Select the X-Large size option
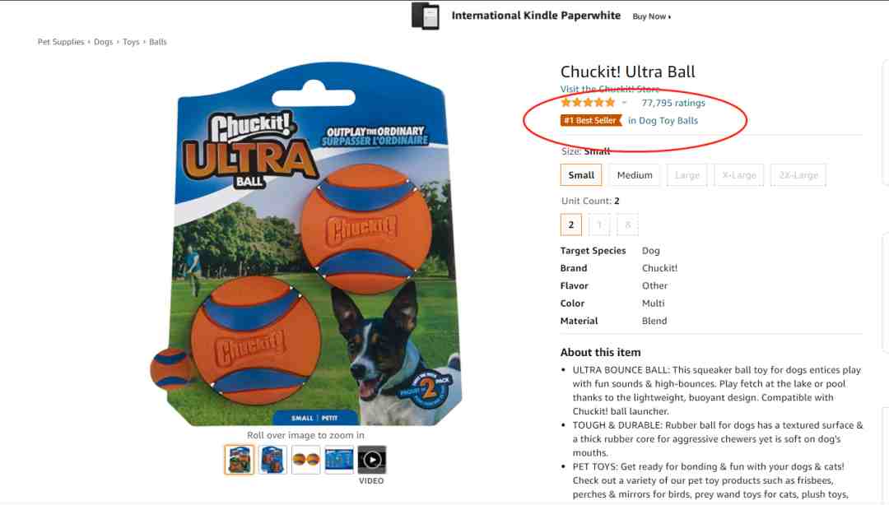The image size is (889, 505). (x=739, y=175)
